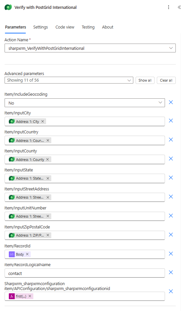
Task: Delete the first(...) expression token
Action: pyautogui.click(x=30, y=296)
